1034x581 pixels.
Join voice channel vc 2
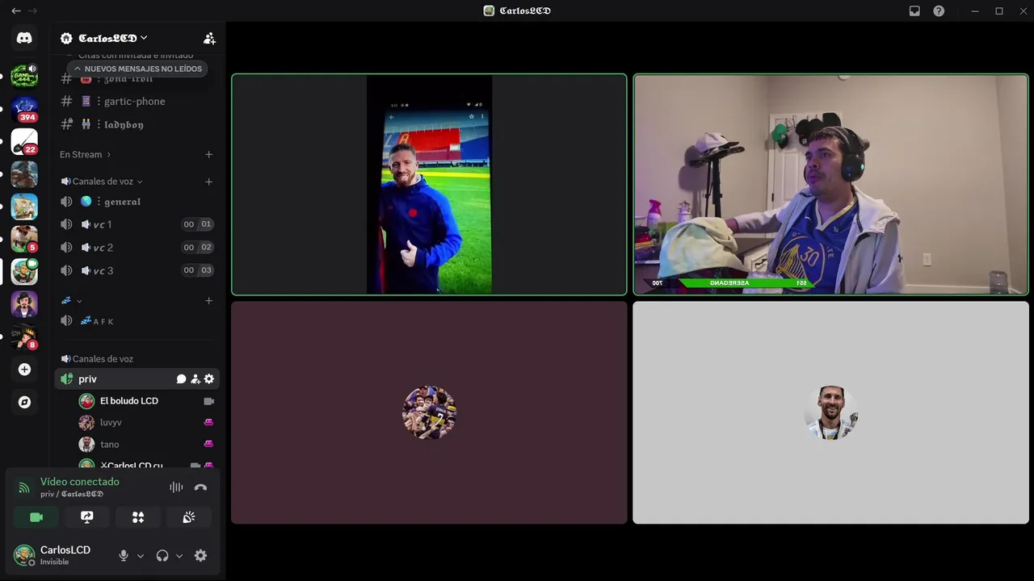click(x=137, y=247)
